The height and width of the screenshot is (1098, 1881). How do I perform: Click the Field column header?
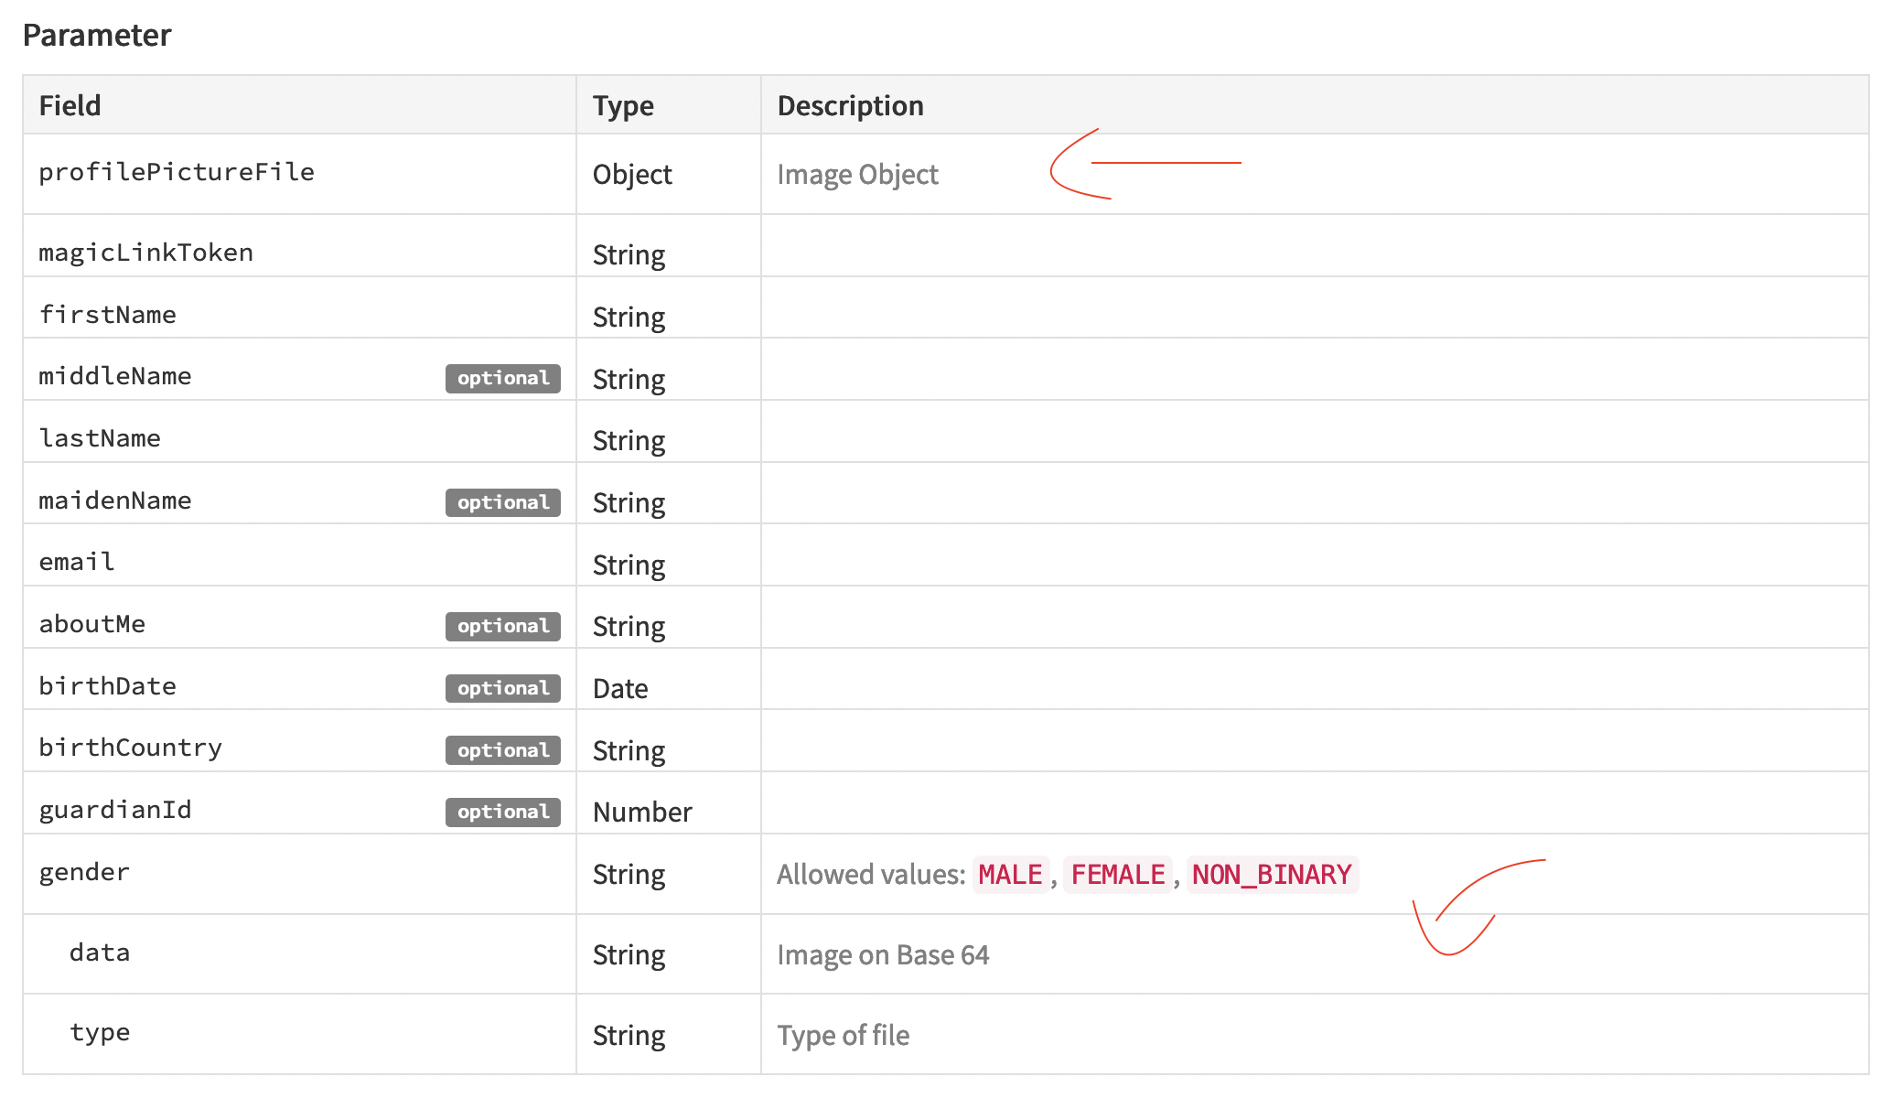coord(70,106)
